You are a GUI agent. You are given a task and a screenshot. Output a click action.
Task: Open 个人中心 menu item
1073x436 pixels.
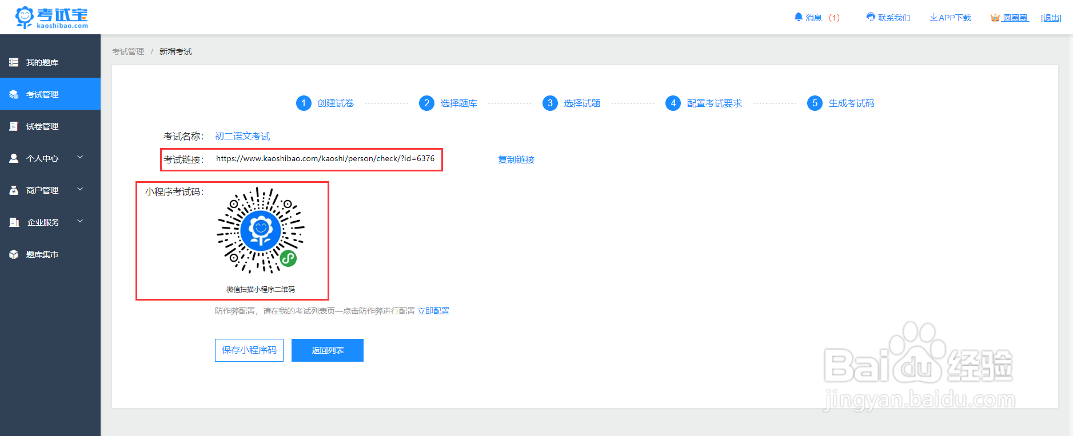[50, 158]
